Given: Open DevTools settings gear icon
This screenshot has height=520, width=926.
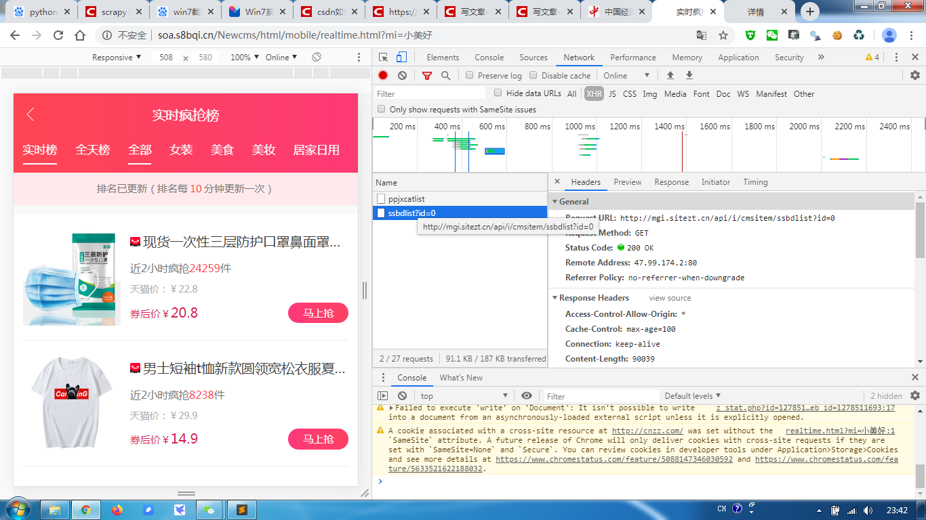Looking at the screenshot, I should (x=916, y=75).
